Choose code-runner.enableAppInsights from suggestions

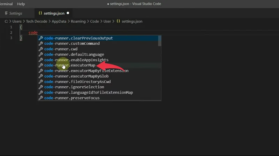point(76,60)
